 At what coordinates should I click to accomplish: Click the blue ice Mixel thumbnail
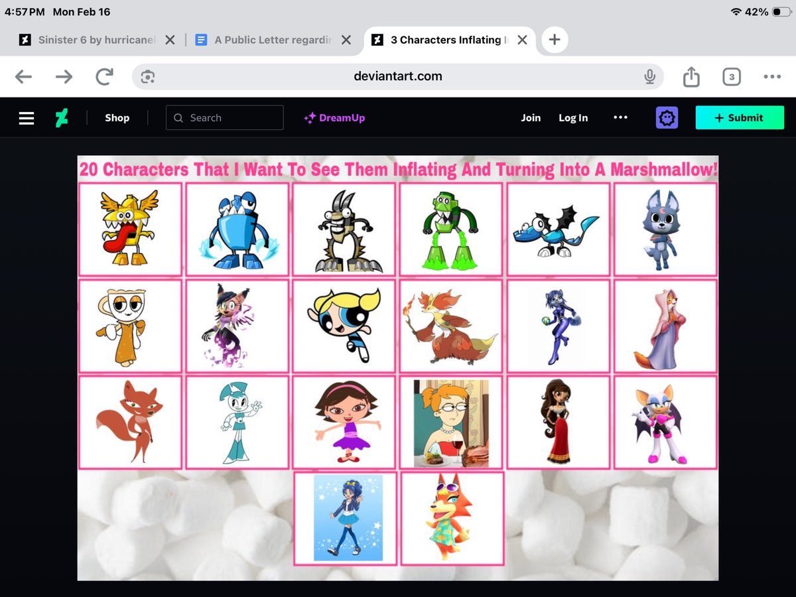[x=237, y=229]
